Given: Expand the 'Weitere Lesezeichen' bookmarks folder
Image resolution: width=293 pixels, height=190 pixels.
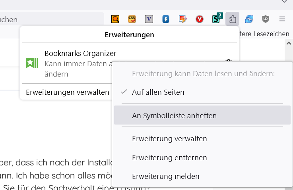Looking at the screenshot, I should [264, 34].
